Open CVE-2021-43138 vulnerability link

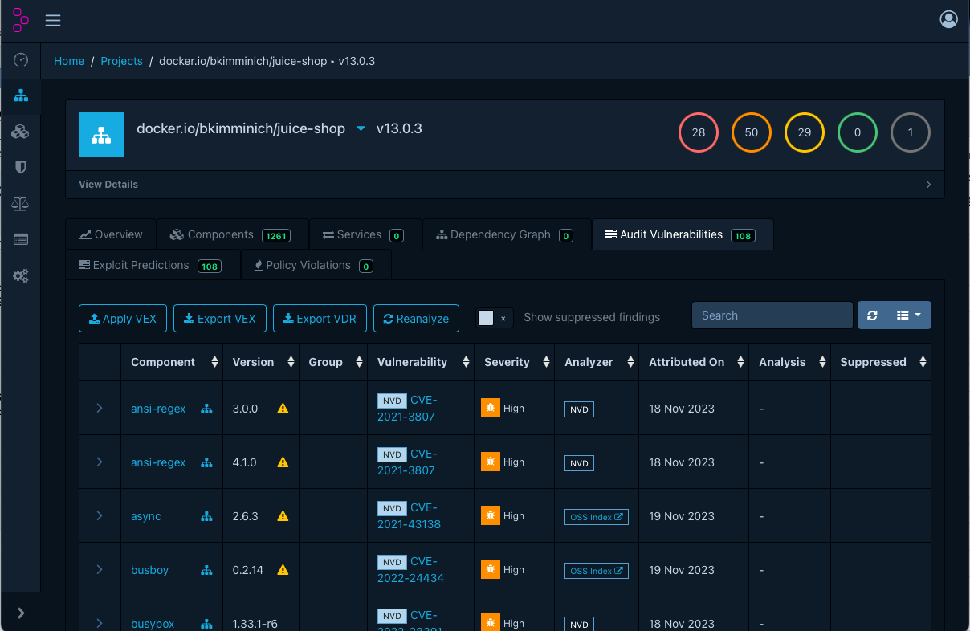point(409,516)
